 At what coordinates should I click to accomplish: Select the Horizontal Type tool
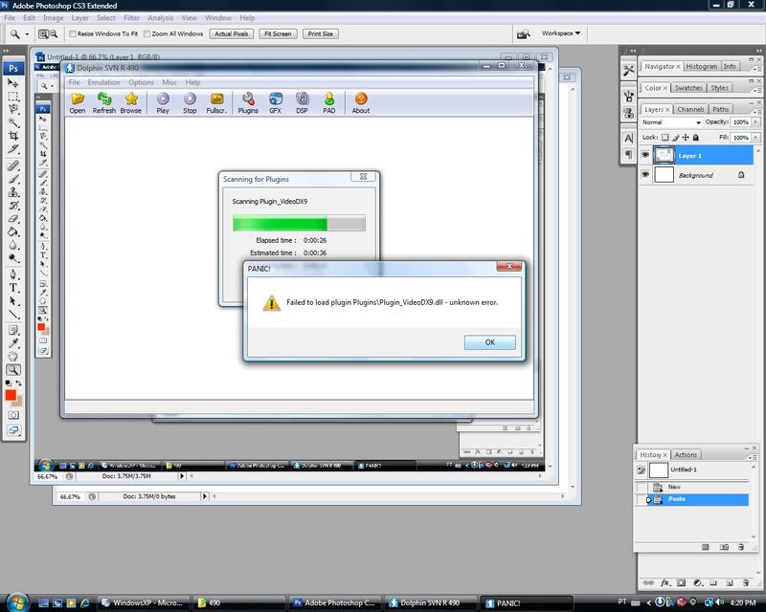(12, 288)
